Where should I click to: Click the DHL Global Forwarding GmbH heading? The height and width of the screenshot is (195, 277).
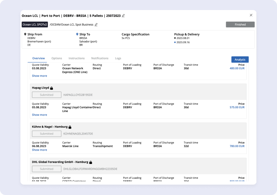(x=60, y=162)
